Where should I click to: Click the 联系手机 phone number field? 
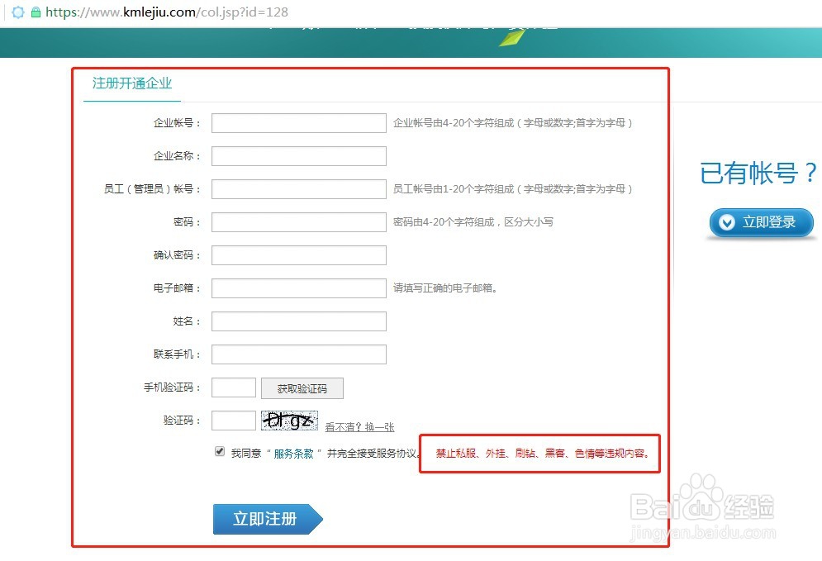pyautogui.click(x=298, y=354)
